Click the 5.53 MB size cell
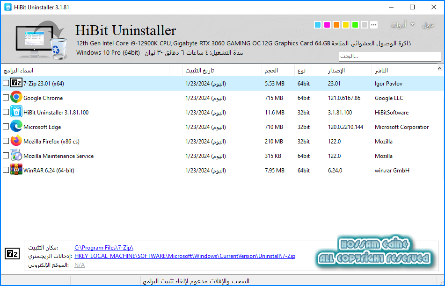The height and width of the screenshot is (286, 445). pos(274,84)
